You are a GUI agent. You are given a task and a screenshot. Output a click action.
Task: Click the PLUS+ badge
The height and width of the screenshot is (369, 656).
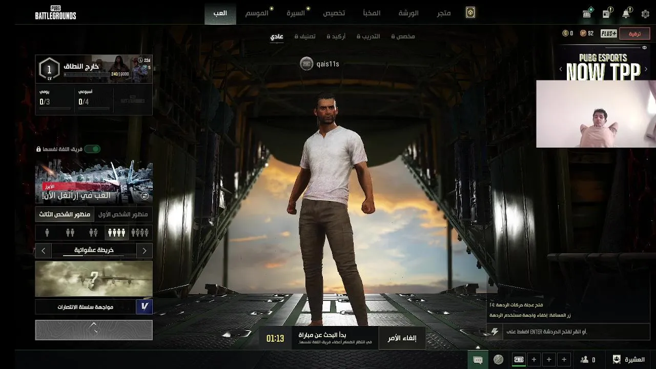point(608,33)
